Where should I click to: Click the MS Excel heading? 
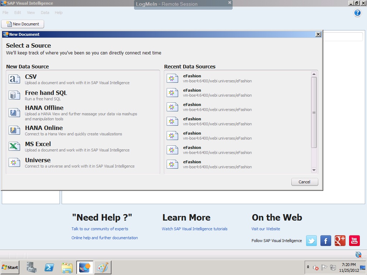38,144
